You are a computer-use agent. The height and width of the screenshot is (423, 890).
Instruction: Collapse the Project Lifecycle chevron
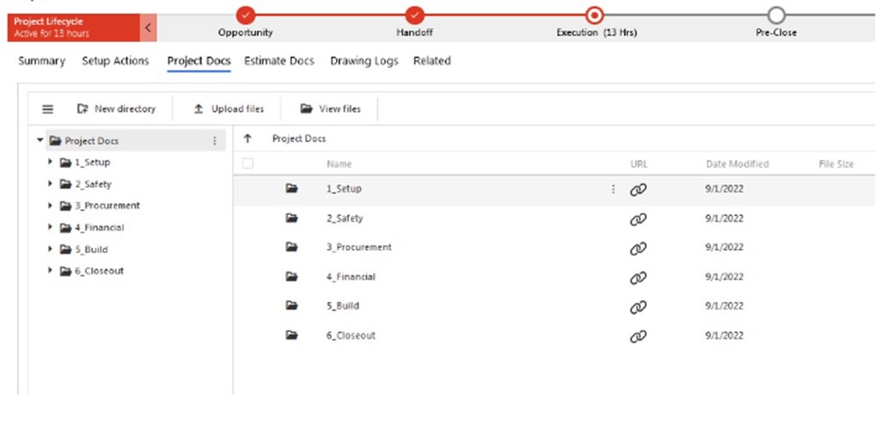148,27
